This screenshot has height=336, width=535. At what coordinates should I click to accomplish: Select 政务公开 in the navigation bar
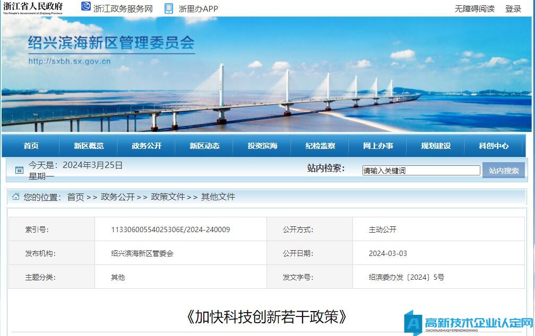tap(146, 146)
